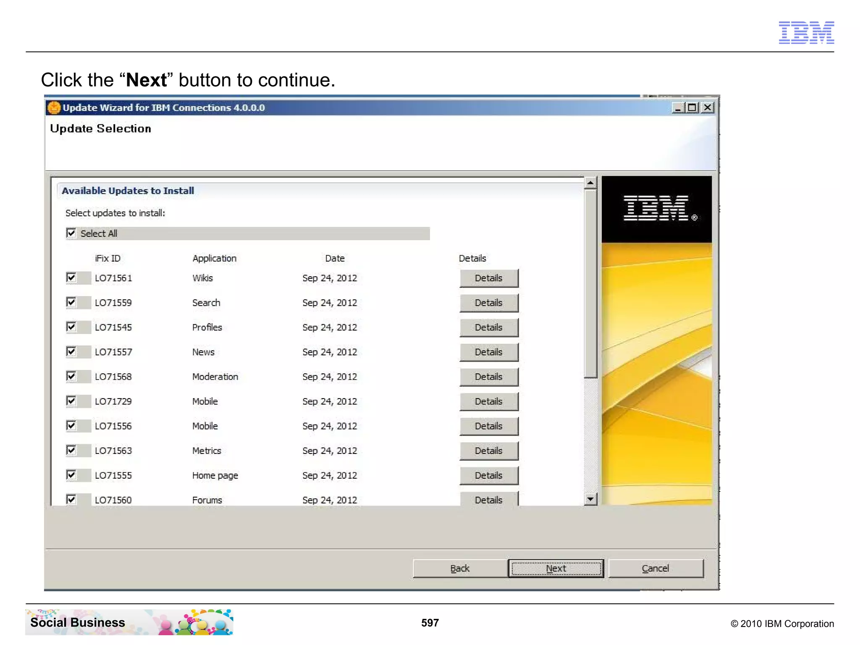Open Details for the Profiles fix

[x=489, y=328]
